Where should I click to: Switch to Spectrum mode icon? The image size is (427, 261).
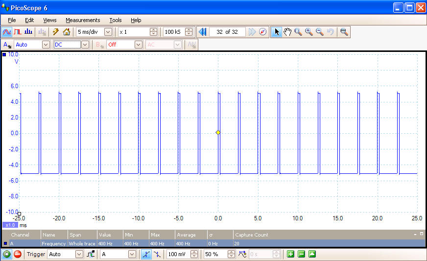point(28,32)
